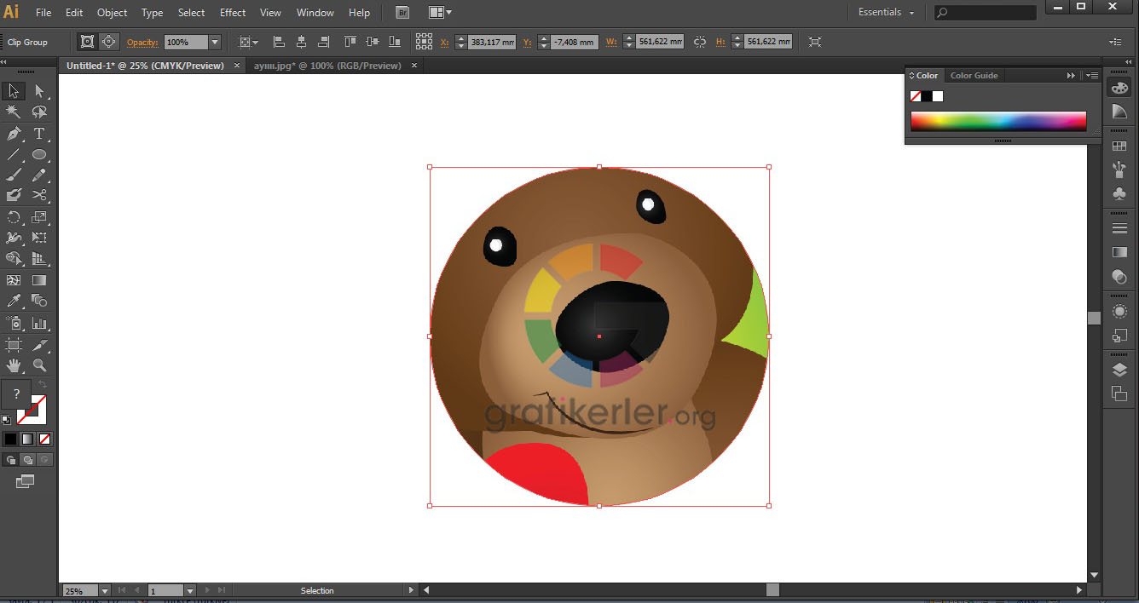Screen dimensions: 1139x603
Task: Select the Mesh tool
Action: [14, 280]
